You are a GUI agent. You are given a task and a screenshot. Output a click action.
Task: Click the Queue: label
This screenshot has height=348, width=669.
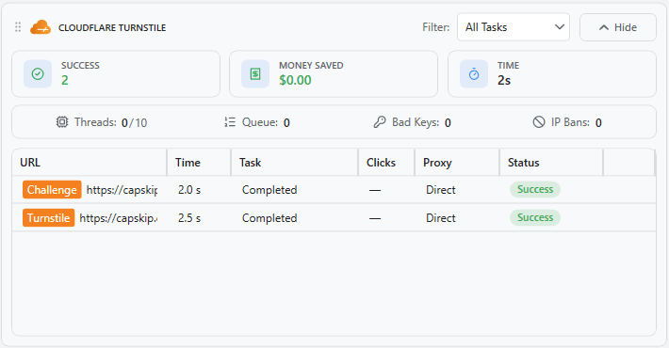pyautogui.click(x=260, y=122)
